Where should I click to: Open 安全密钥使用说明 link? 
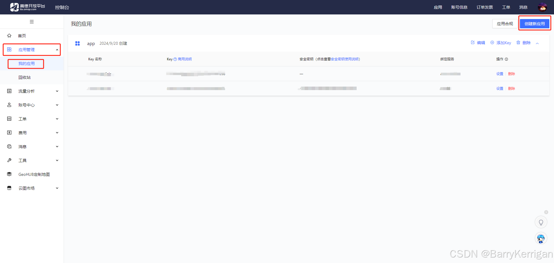[x=344, y=59]
